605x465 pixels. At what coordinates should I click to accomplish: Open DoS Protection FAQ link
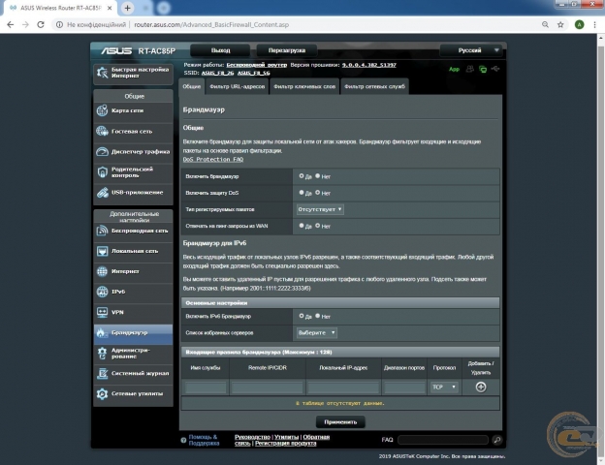pos(213,159)
